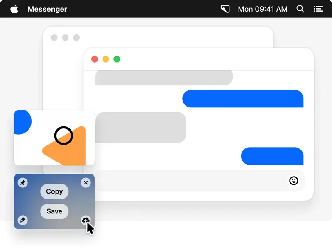Image resolution: width=332 pixels, height=252 pixels.
Task: Annotate screenshot using the pencil icon
Action: [23, 220]
